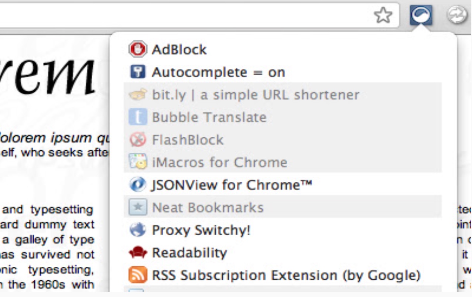This screenshot has width=472, height=297.
Task: Click the bookmark star in address bar
Action: [383, 16]
